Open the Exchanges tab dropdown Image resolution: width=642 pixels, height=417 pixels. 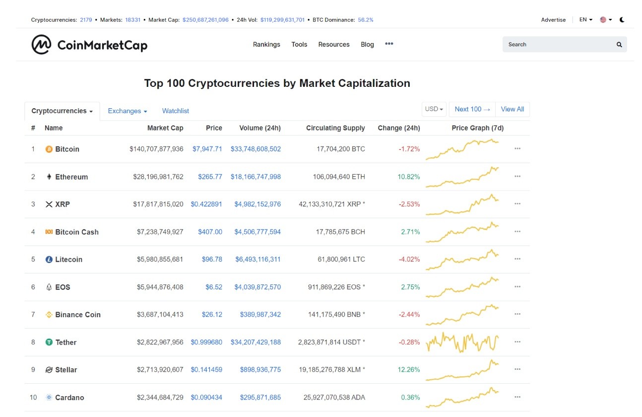[x=128, y=111]
